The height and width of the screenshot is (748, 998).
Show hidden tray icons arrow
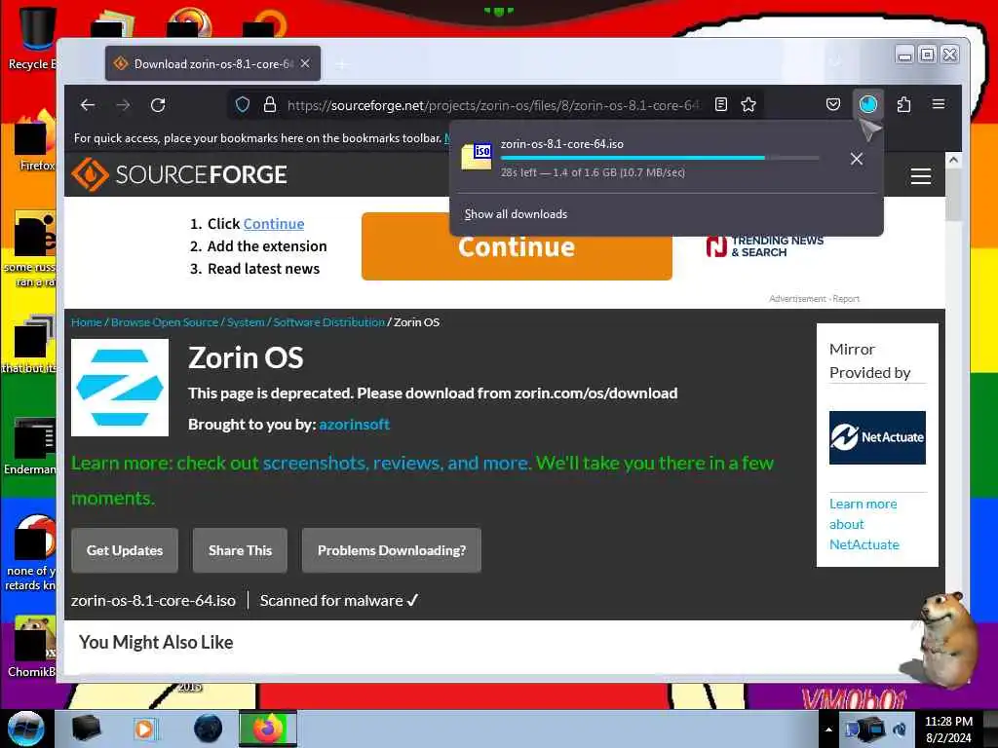828,729
